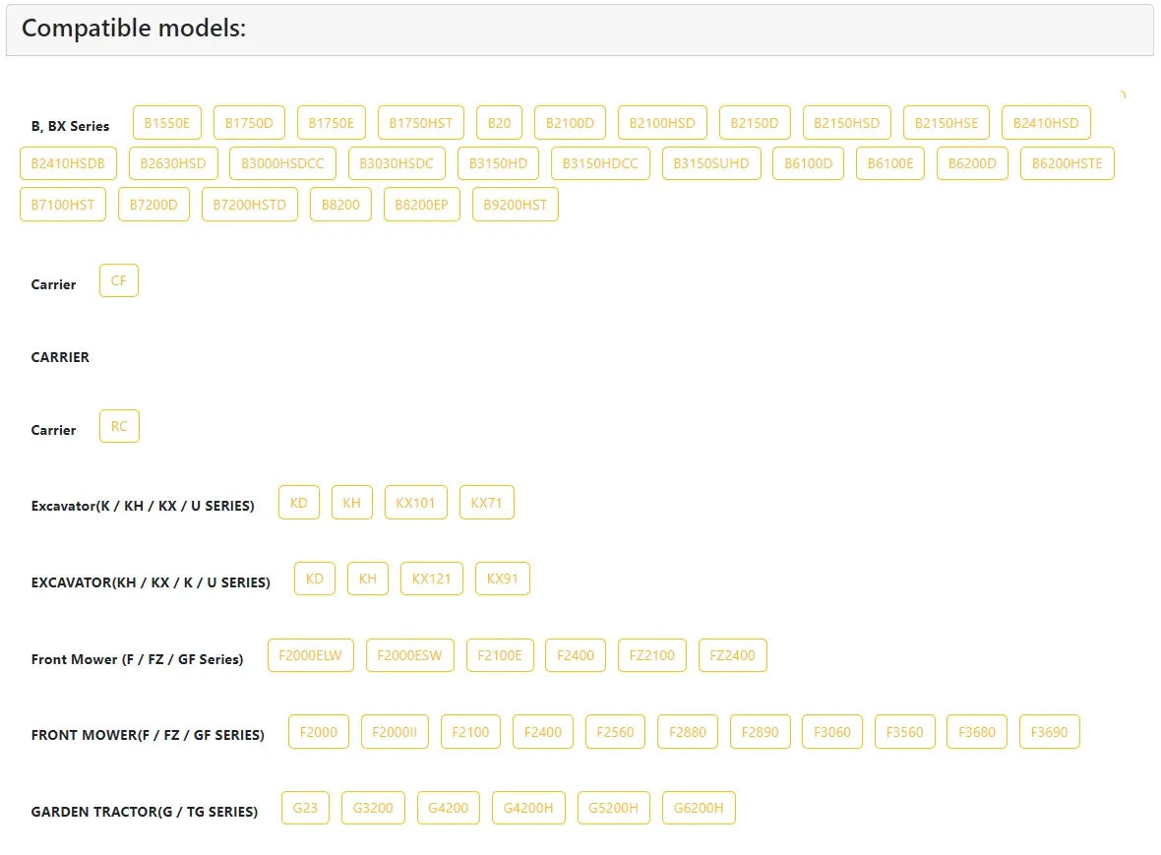Select the B7100HST tag
The height and width of the screenshot is (855, 1161).
point(63,205)
